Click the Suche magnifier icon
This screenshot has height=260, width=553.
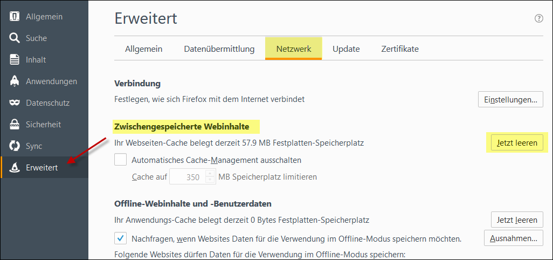point(15,38)
